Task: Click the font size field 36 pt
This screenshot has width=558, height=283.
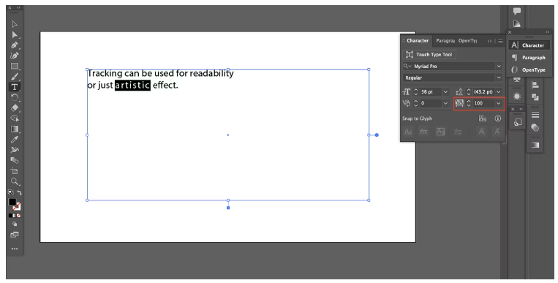Action: coord(430,92)
